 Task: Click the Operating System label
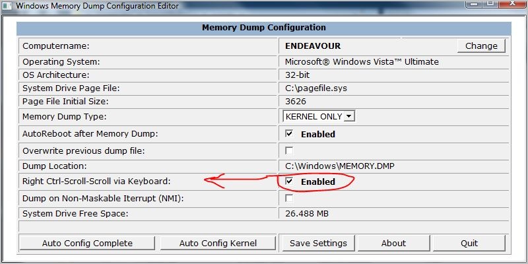tap(61, 62)
